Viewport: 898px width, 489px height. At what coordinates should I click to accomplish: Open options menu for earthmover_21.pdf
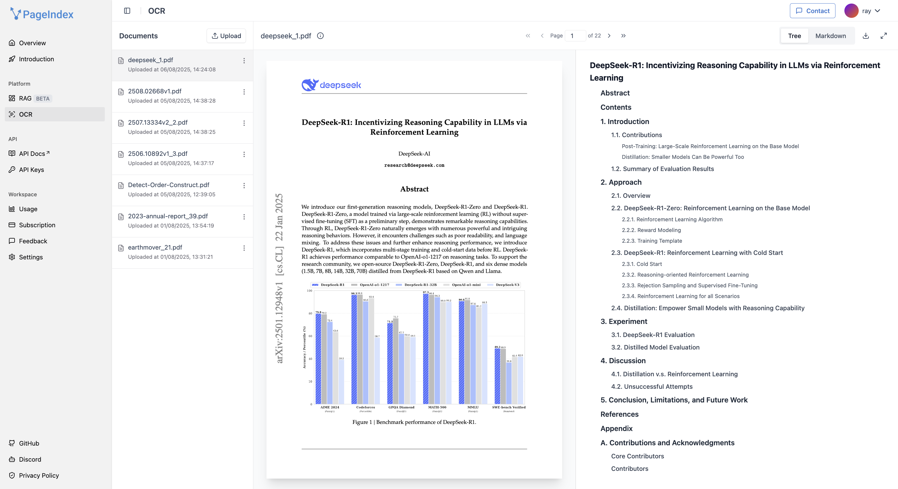click(x=244, y=248)
